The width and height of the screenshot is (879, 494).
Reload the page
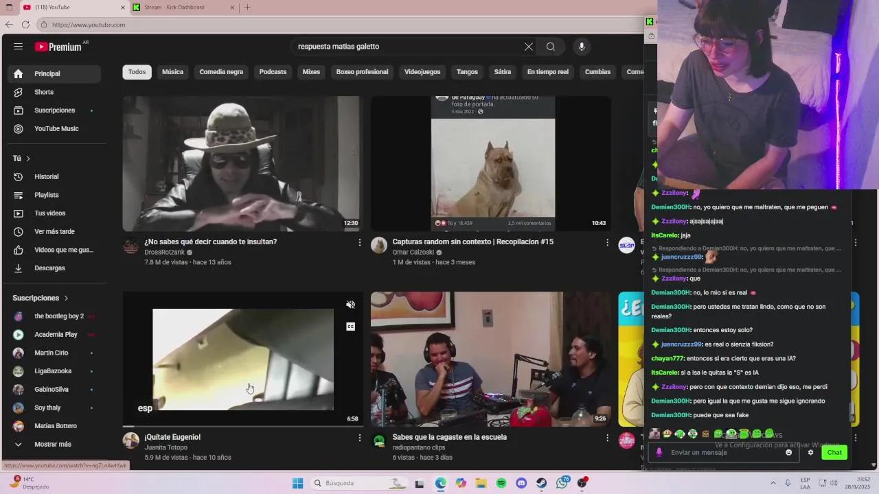click(25, 25)
